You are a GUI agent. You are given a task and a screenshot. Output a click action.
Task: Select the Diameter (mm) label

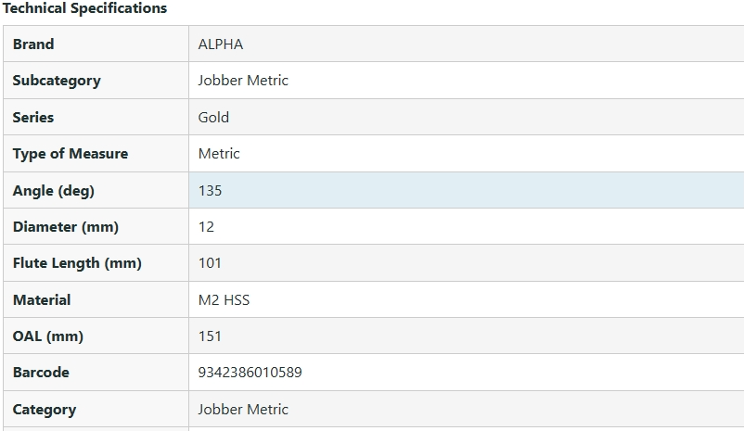coord(66,227)
